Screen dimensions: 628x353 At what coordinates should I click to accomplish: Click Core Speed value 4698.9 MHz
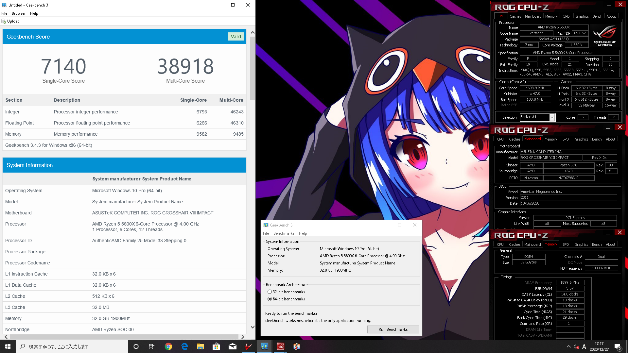pos(535,88)
